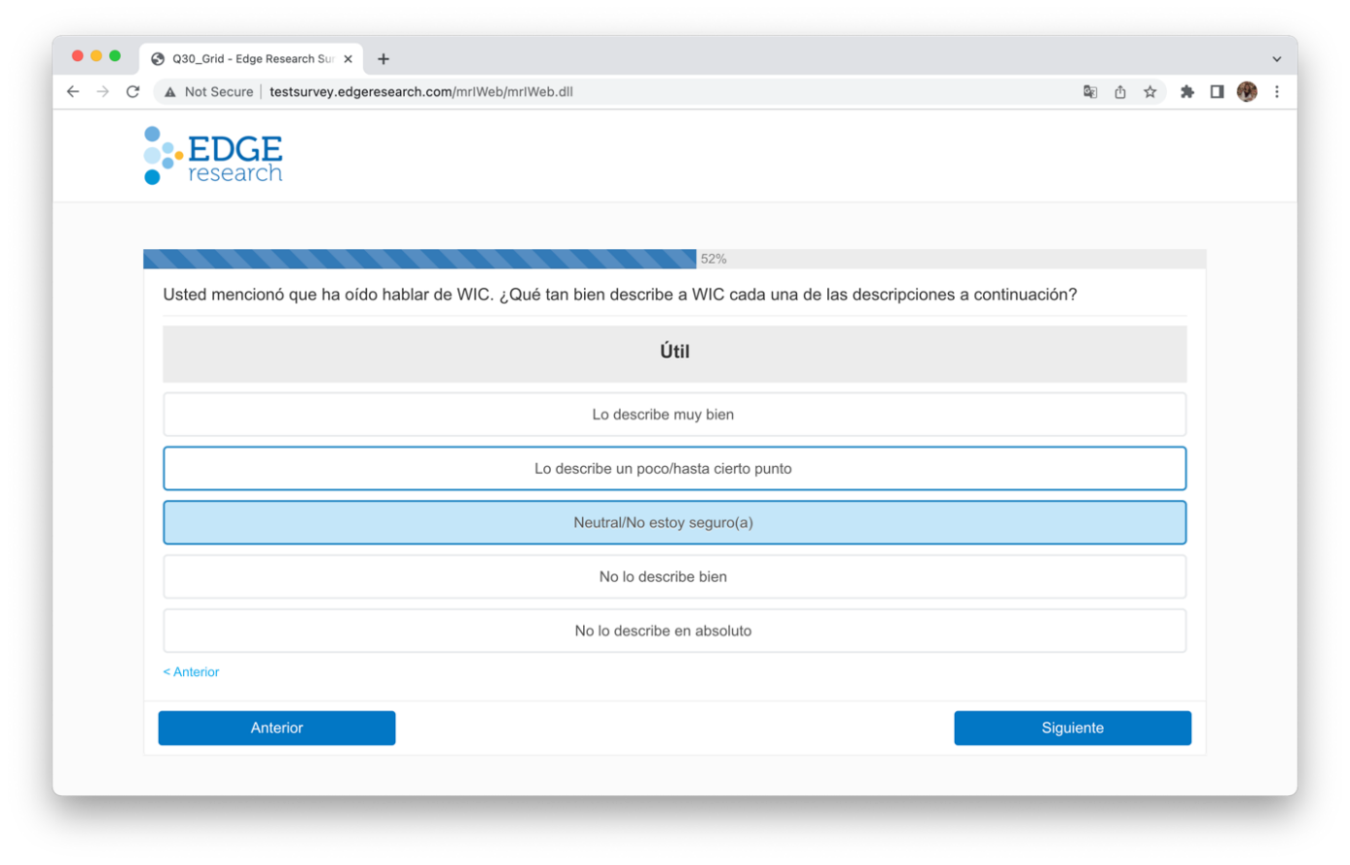1350x865 pixels.
Task: Click the share page icon
Action: [1120, 91]
